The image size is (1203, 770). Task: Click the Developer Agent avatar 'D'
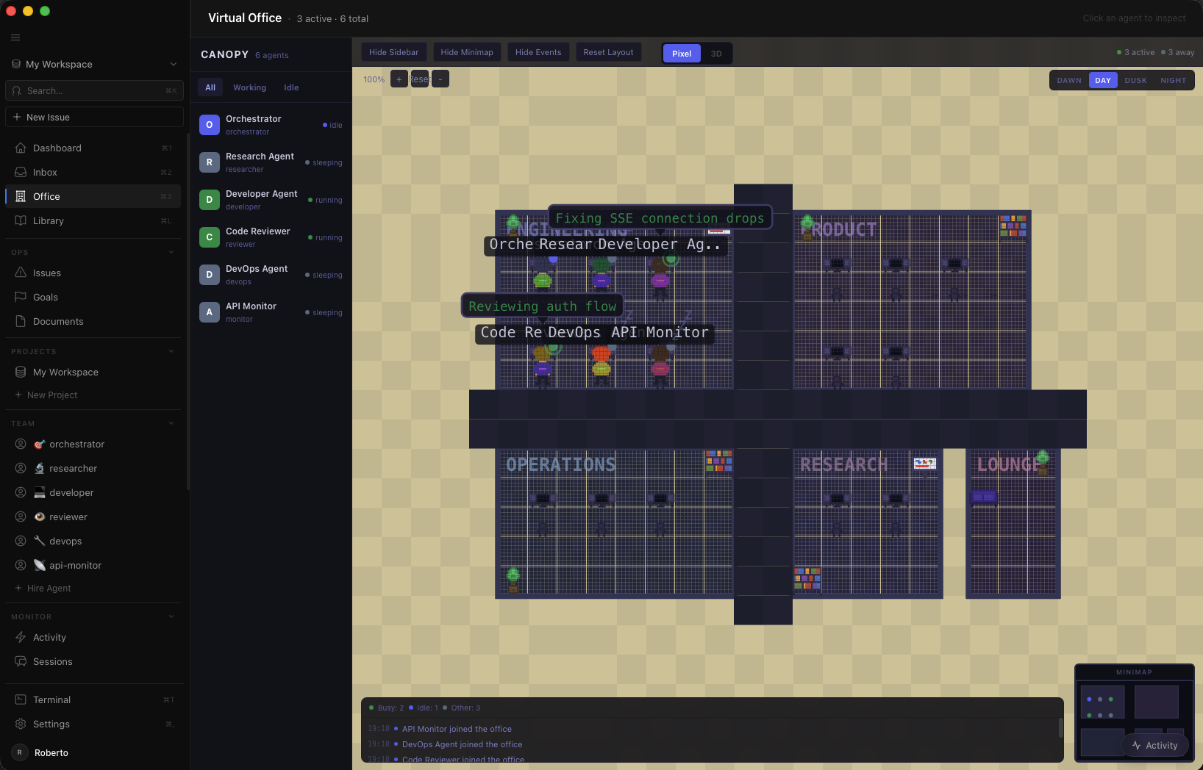[x=210, y=200]
